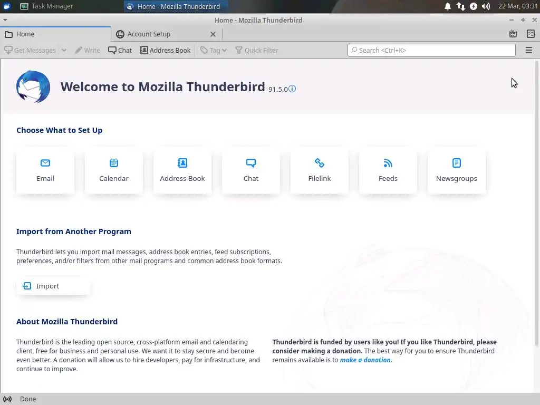Click the network connection tray icon
The image size is (540, 405).
[460, 6]
